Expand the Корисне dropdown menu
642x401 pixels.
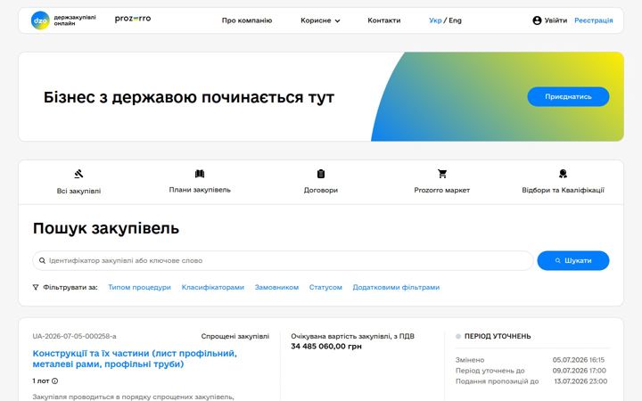(320, 20)
